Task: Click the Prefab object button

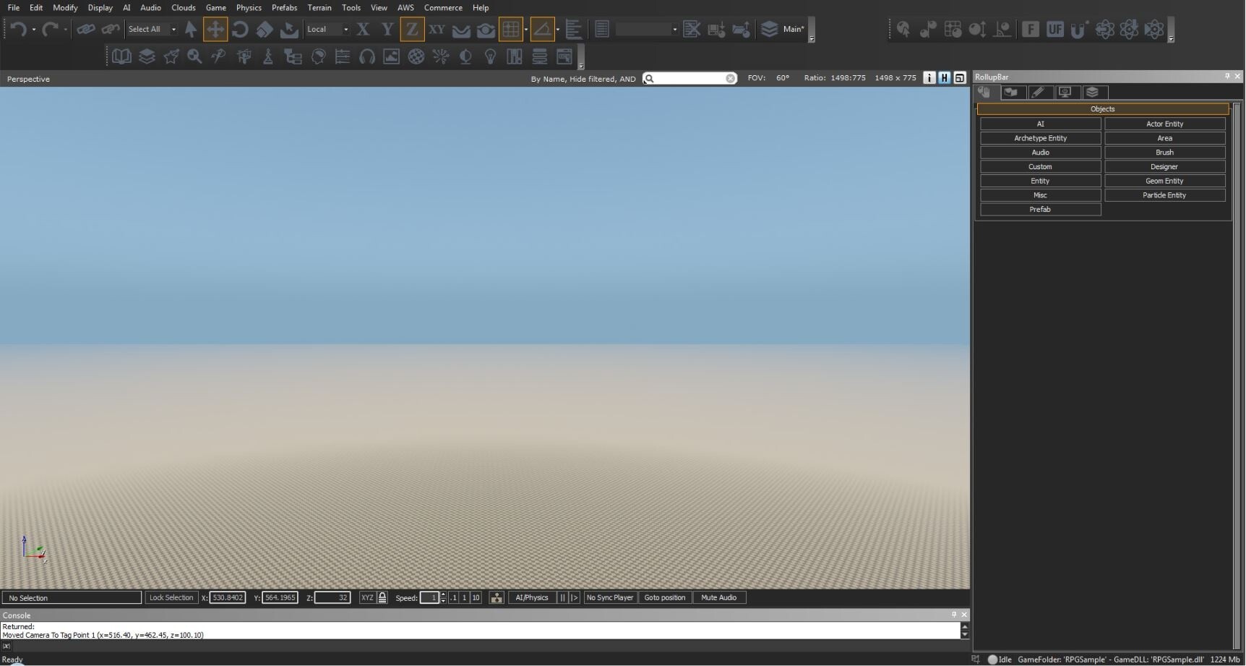Action: tap(1040, 210)
